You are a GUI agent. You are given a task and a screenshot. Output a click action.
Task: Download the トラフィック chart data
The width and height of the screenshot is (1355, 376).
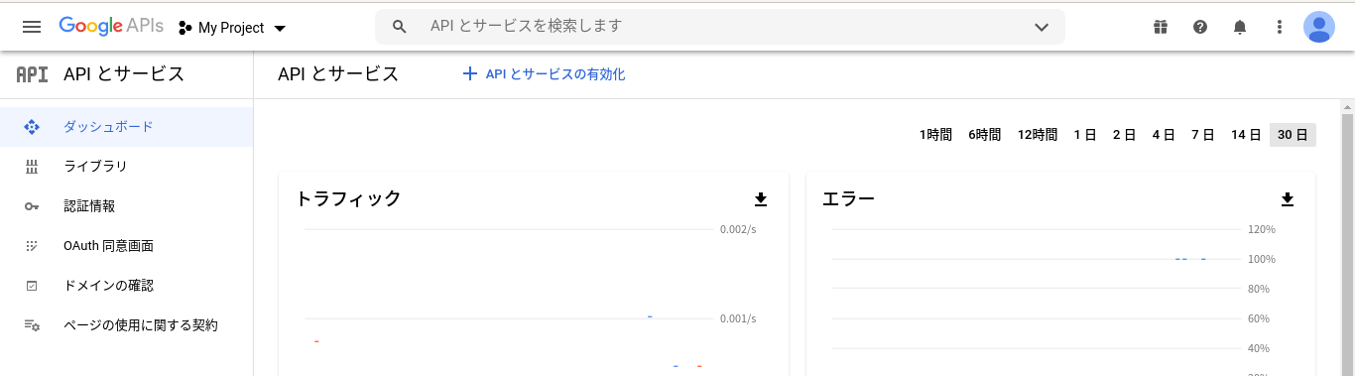pyautogui.click(x=761, y=199)
